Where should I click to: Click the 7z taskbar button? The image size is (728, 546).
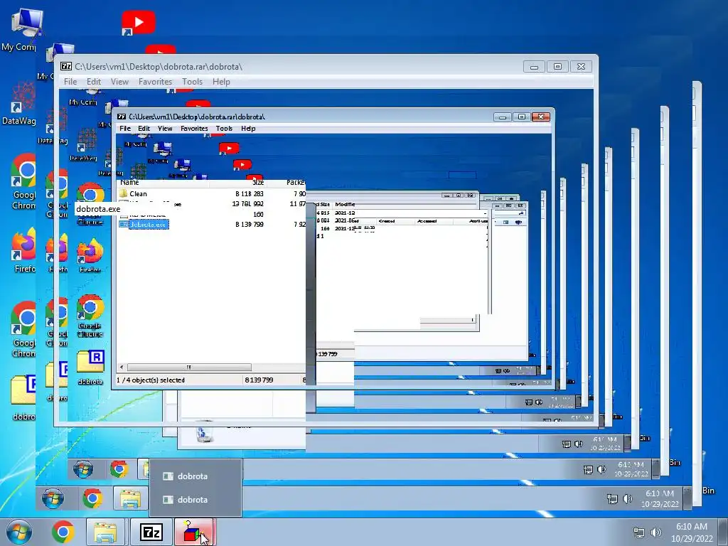151,532
